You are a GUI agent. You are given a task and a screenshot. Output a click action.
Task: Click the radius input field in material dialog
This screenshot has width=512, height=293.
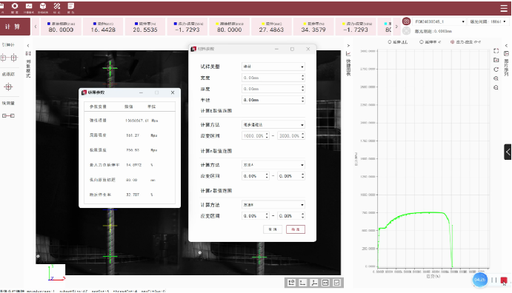(x=273, y=100)
